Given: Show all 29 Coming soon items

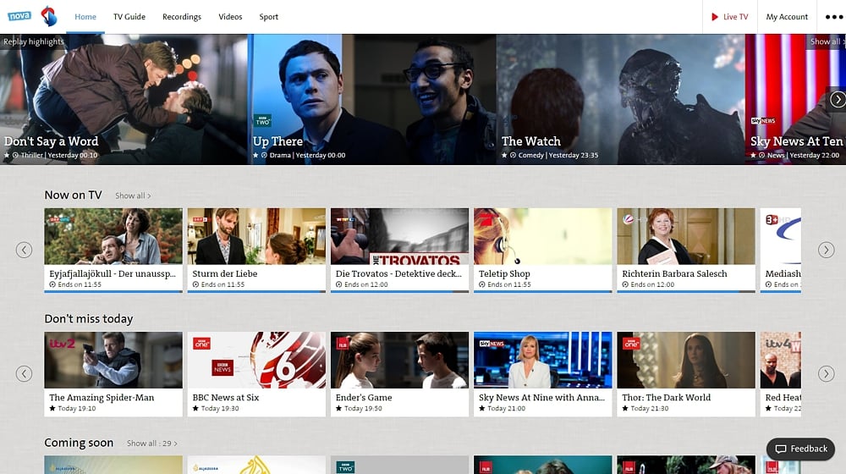Looking at the screenshot, I should point(152,444).
